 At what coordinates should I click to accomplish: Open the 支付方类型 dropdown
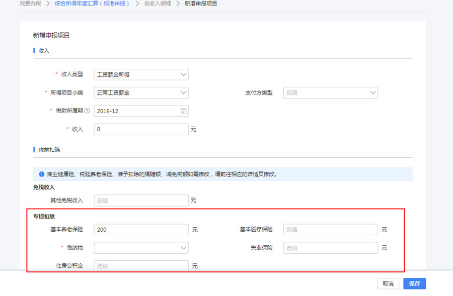tap(330, 93)
